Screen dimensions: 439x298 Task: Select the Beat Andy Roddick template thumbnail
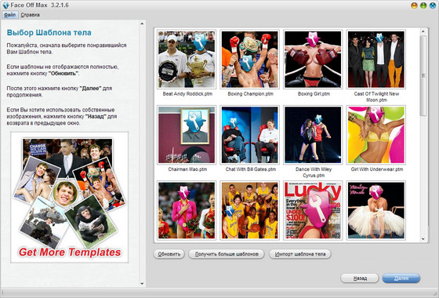(187, 60)
